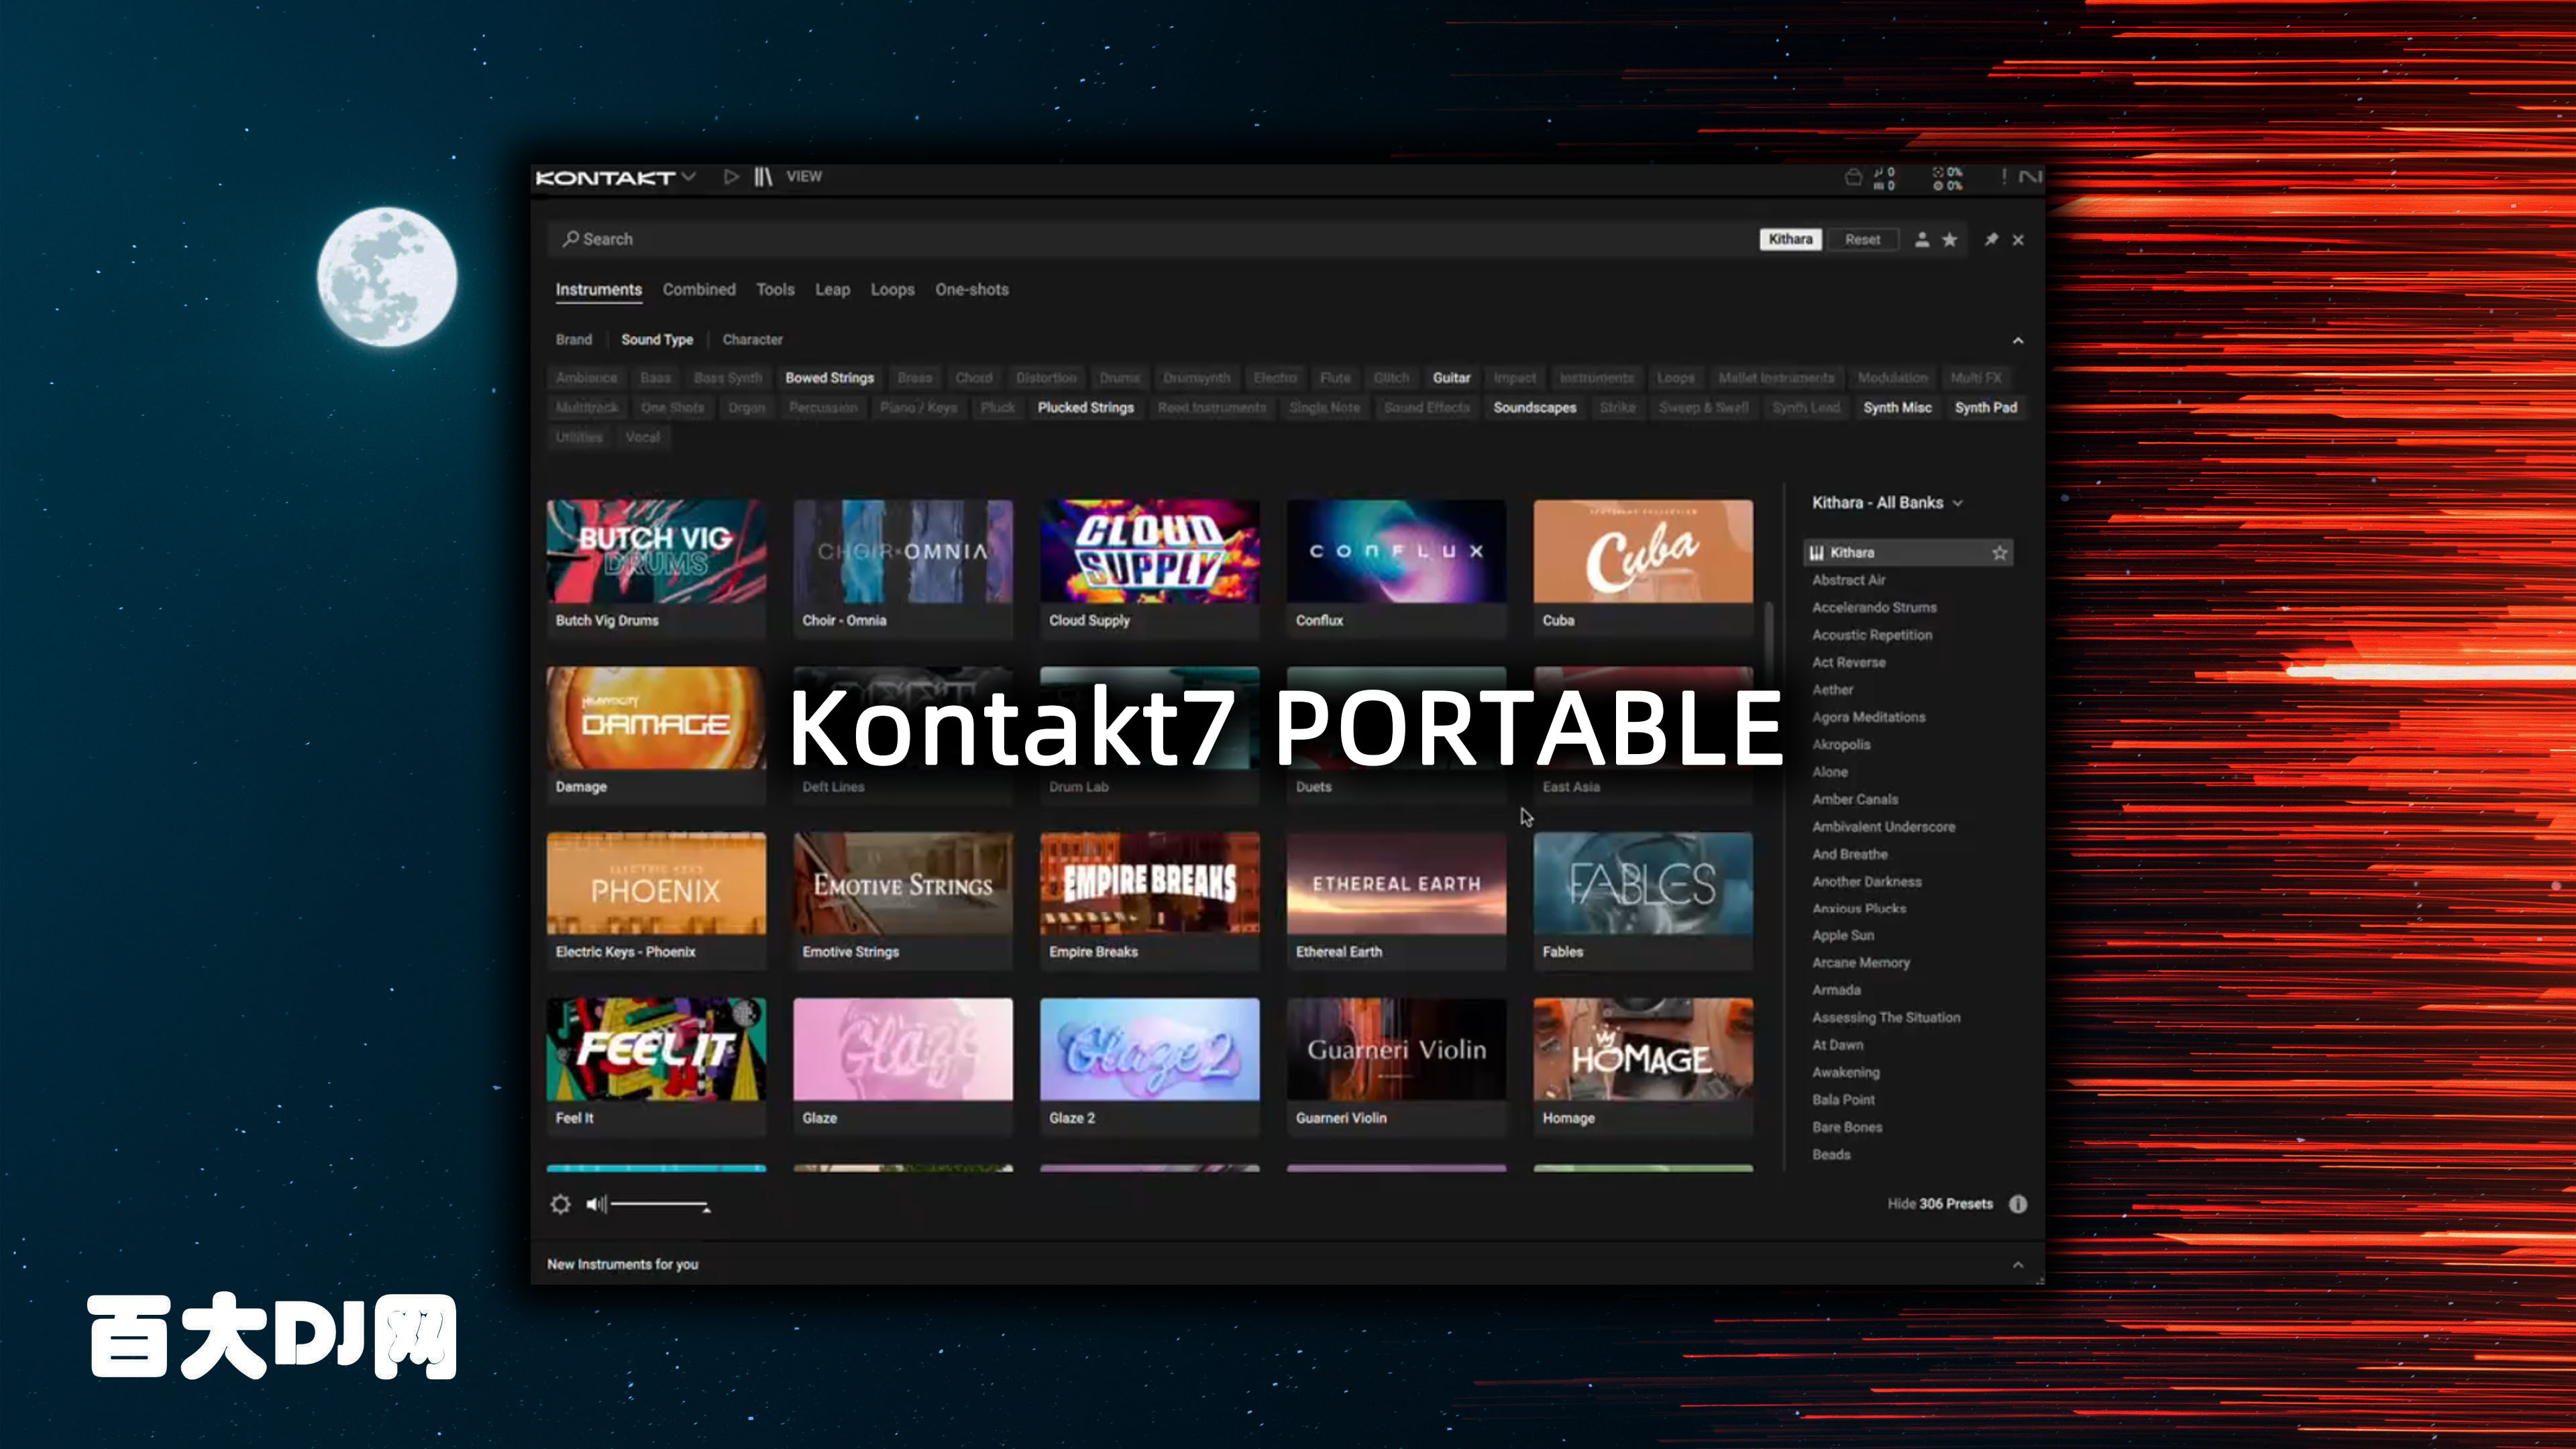
Task: Toggle the Guitar tag
Action: [1451, 378]
